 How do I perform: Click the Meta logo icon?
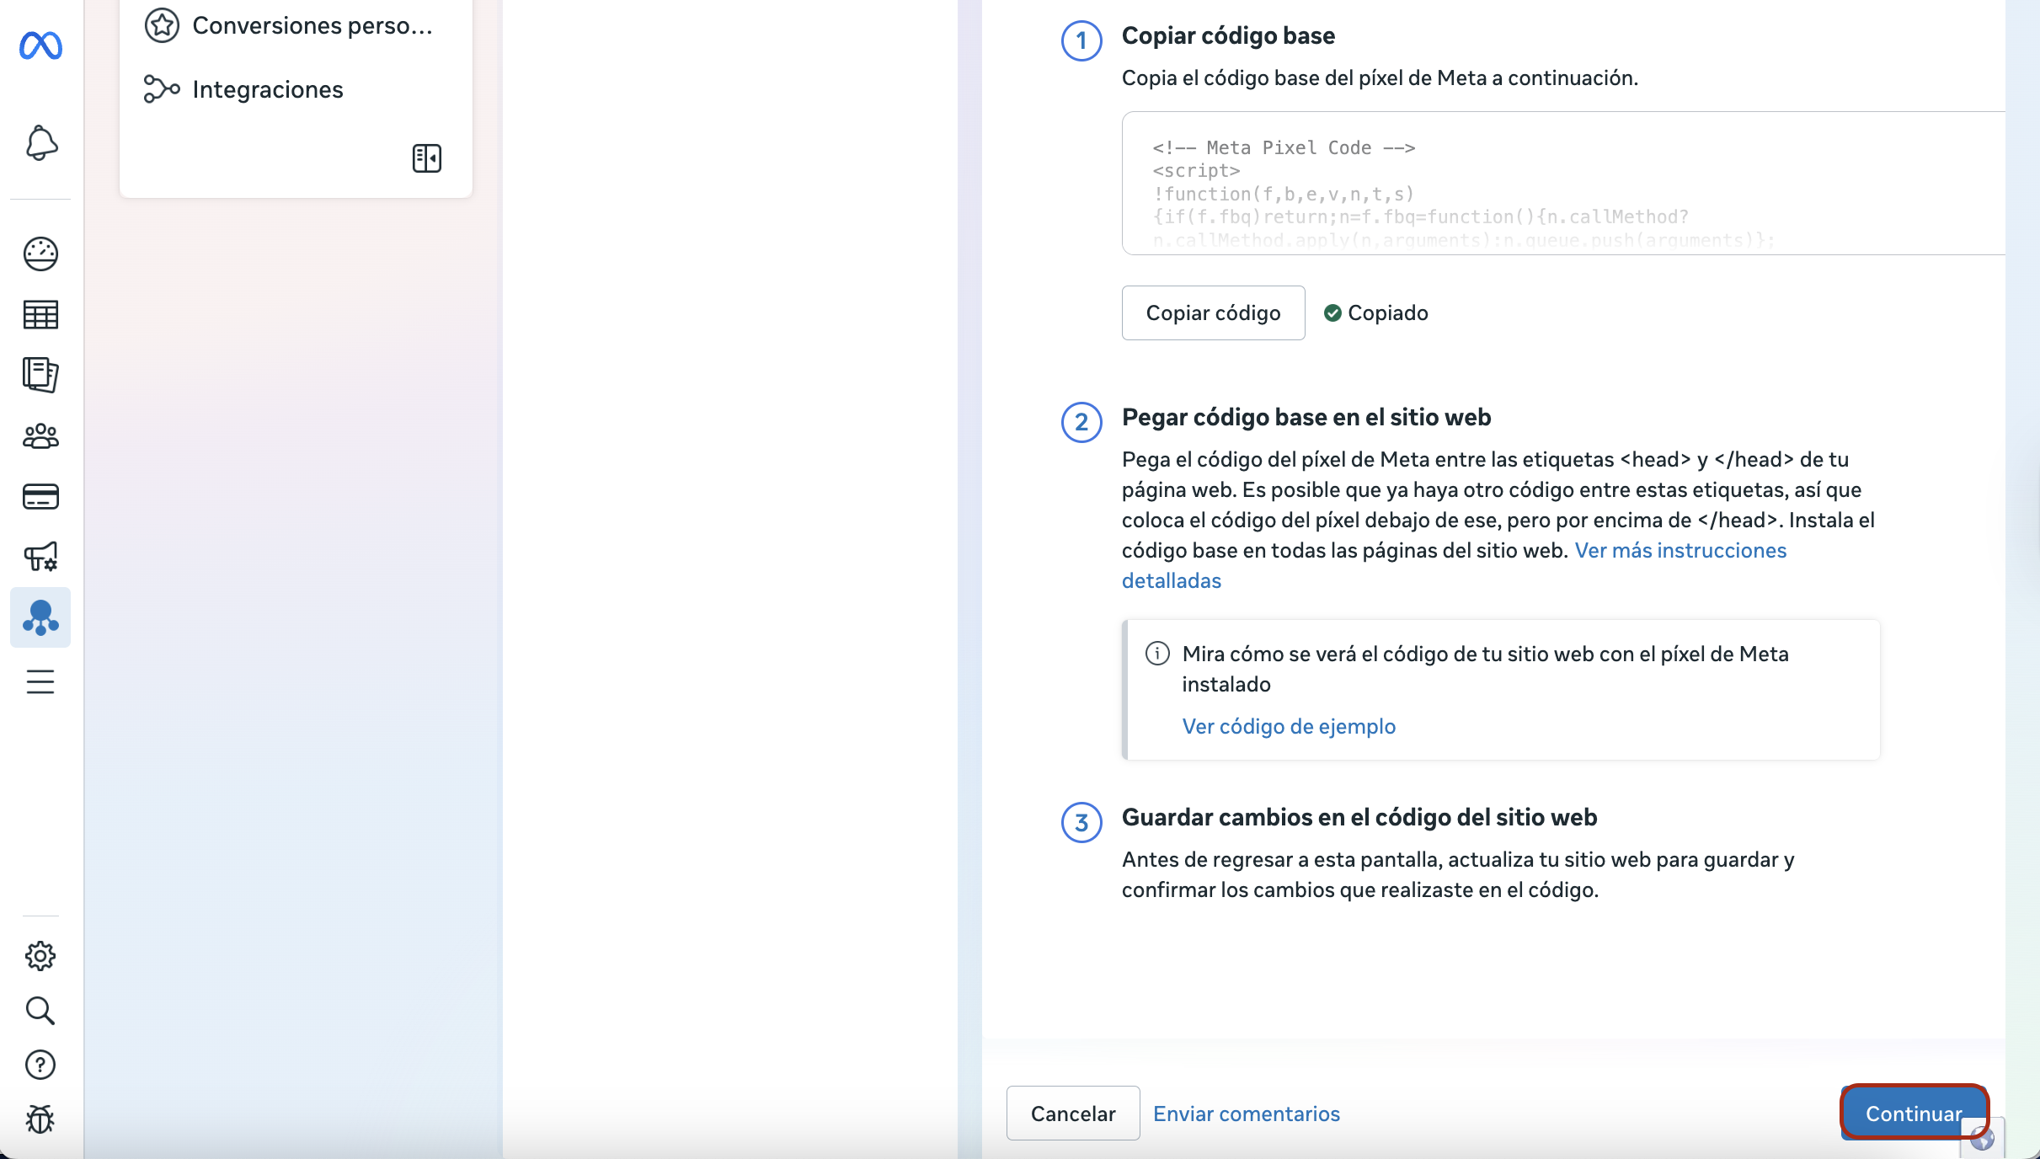(x=40, y=45)
